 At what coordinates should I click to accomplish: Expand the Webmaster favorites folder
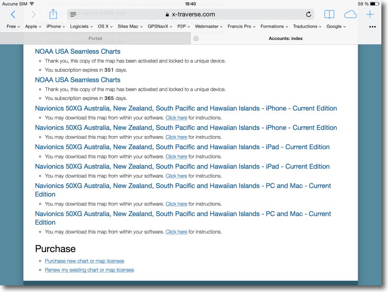(209, 27)
